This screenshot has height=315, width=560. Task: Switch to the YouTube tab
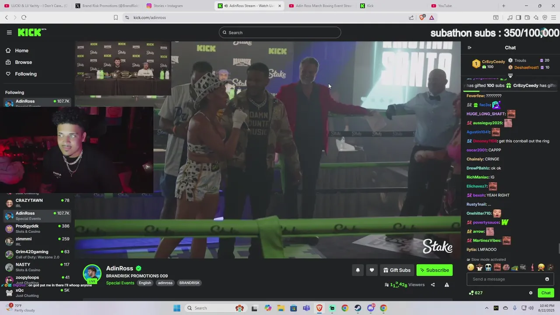(x=463, y=6)
